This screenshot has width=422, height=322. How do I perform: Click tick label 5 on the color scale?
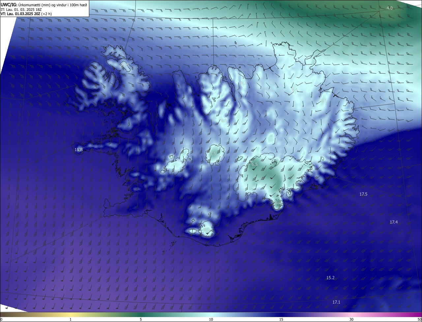tap(141, 319)
